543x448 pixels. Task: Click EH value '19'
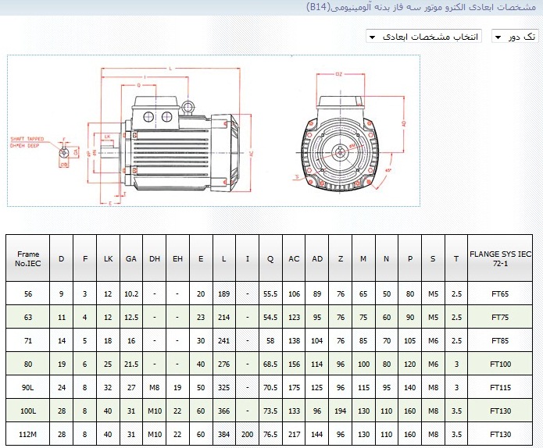(177, 387)
